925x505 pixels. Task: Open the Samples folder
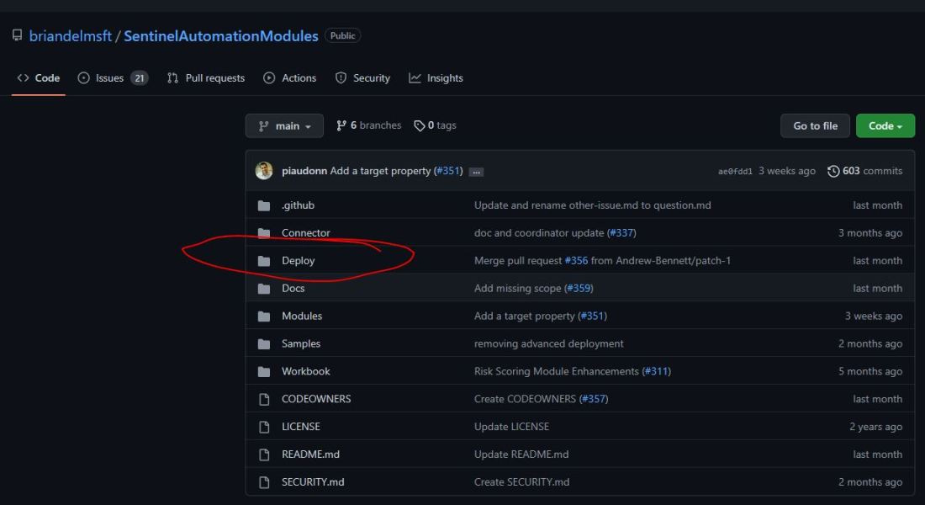pyautogui.click(x=301, y=343)
